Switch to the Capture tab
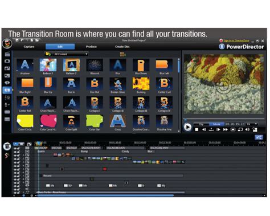Image resolution: width=270 pixels, height=216 pixels. pos(29,47)
